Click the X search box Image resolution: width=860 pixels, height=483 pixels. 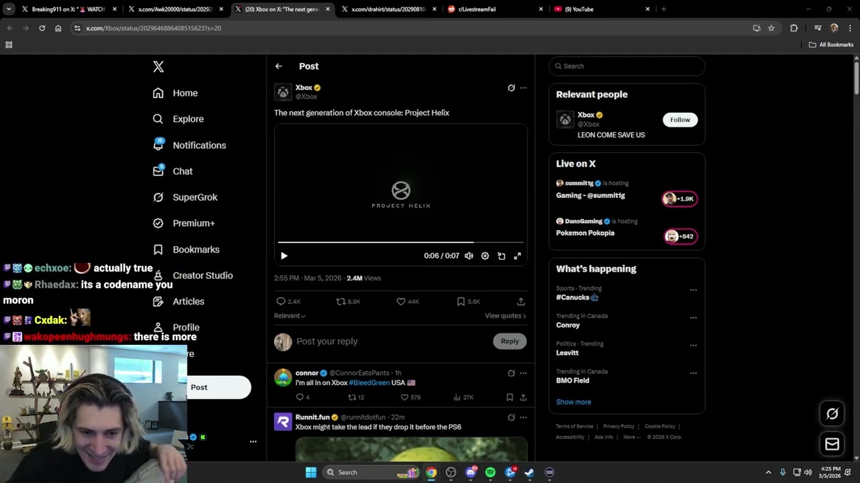click(x=627, y=66)
